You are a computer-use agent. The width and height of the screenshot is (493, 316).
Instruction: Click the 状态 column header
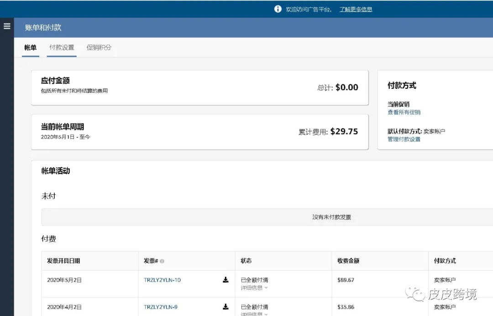[246, 261]
